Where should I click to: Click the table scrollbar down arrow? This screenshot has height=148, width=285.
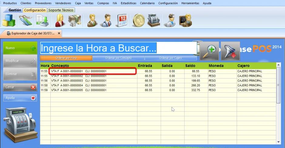pos(278,142)
